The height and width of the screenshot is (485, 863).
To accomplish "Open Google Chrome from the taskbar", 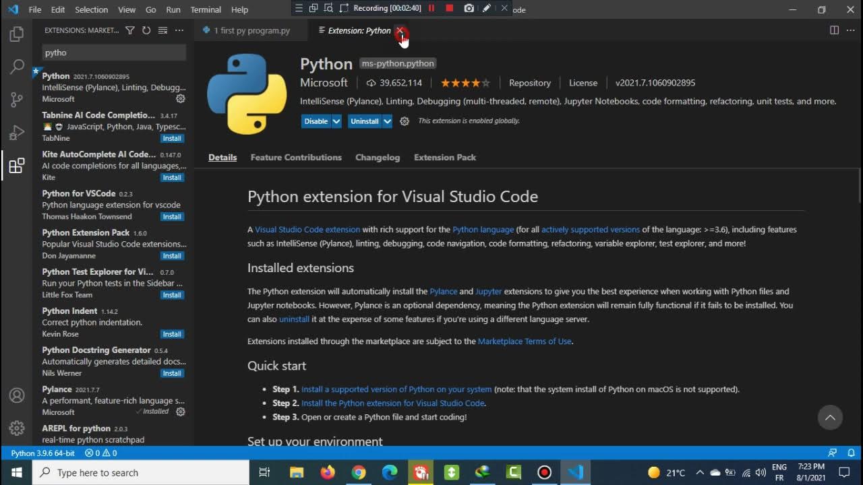I will point(359,472).
